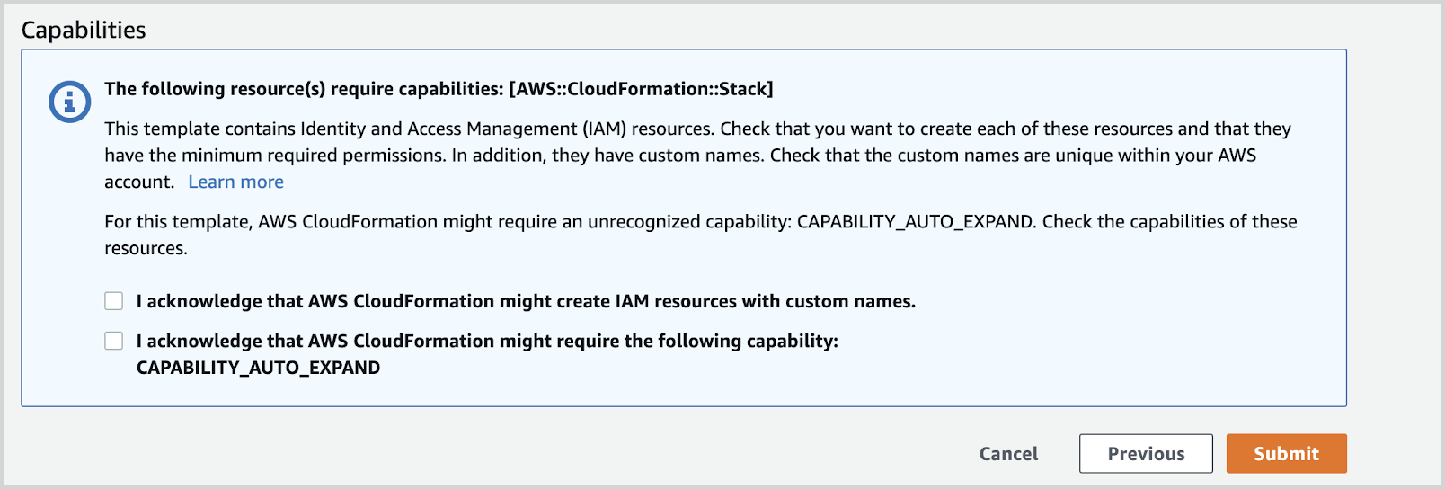
Task: Click the blue info circle icon
Action: pos(69,102)
